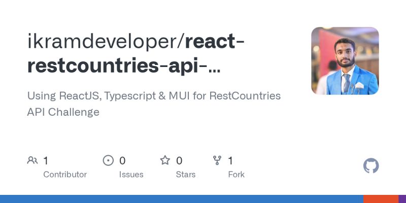The width and height of the screenshot is (406, 203).
Task: Click the contributor count 1
Action: (46, 160)
